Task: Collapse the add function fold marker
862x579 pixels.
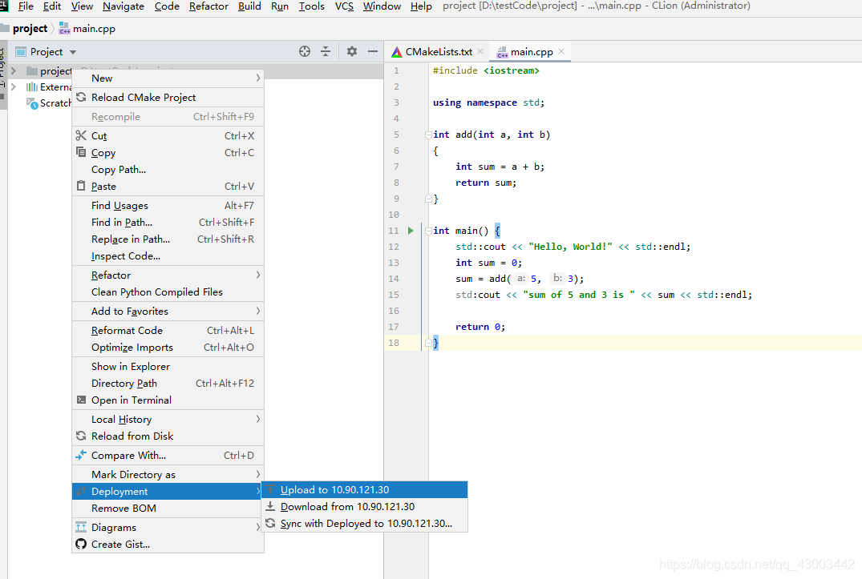Action: coord(427,135)
